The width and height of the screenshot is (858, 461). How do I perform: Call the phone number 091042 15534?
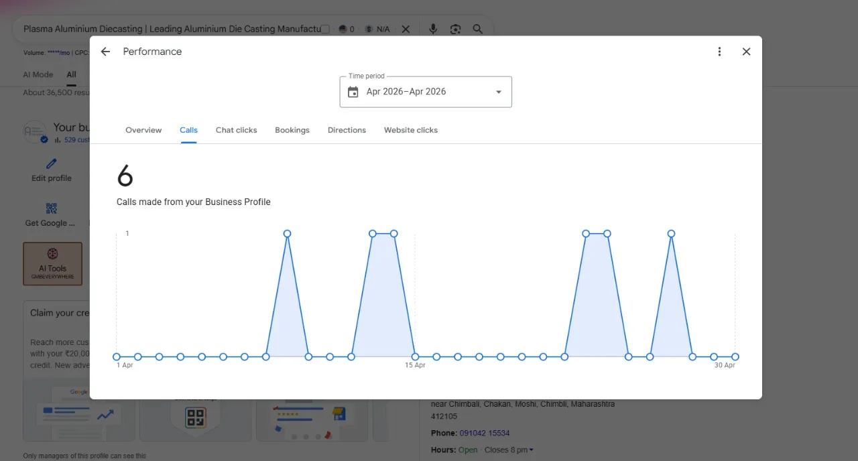click(484, 433)
